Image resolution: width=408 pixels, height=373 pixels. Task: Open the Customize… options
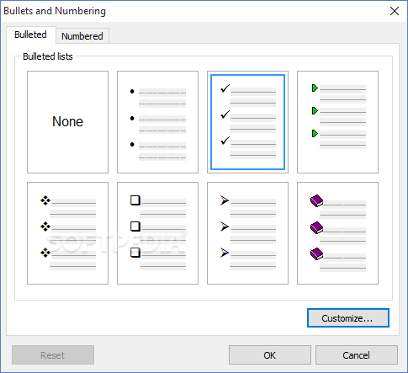tap(348, 318)
